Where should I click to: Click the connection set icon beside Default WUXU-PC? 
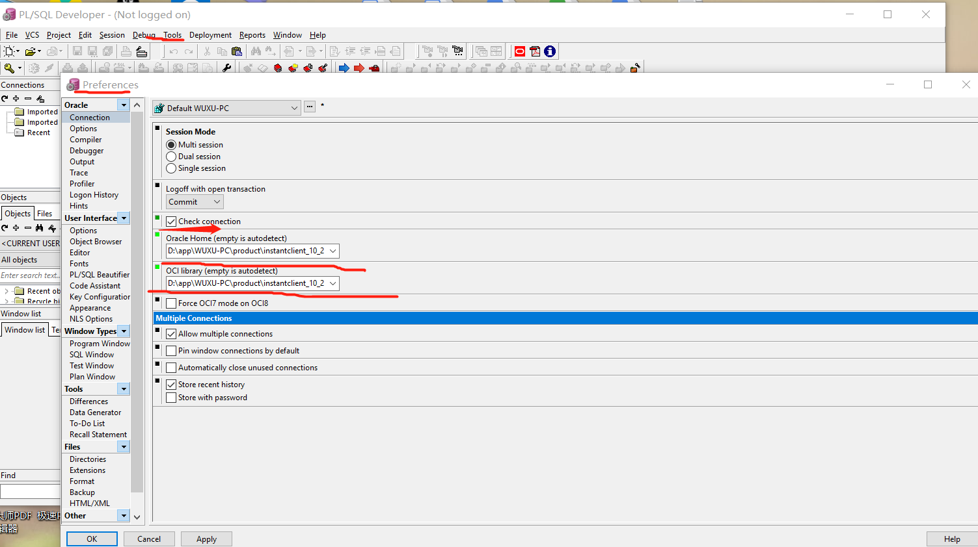pos(159,108)
